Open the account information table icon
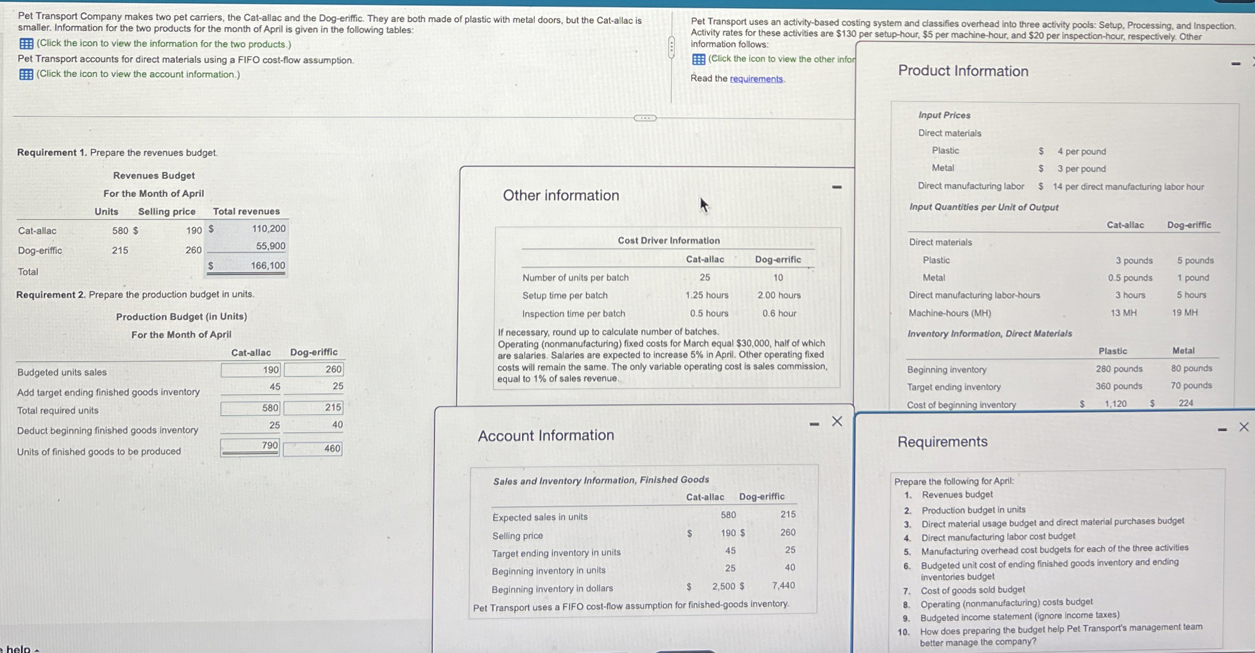1255x653 pixels. coord(26,74)
